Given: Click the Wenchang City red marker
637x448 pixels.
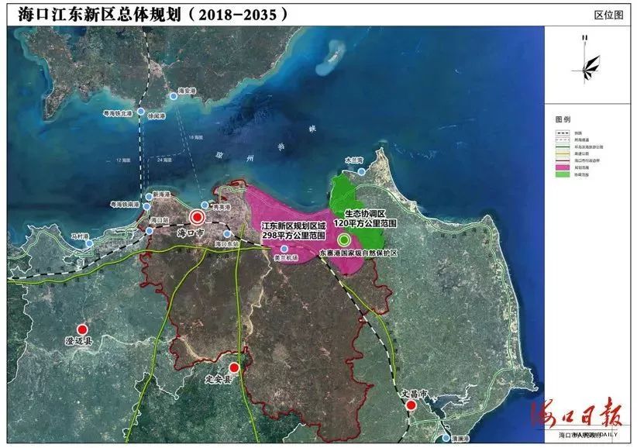Looking at the screenshot, I should (x=411, y=404).
